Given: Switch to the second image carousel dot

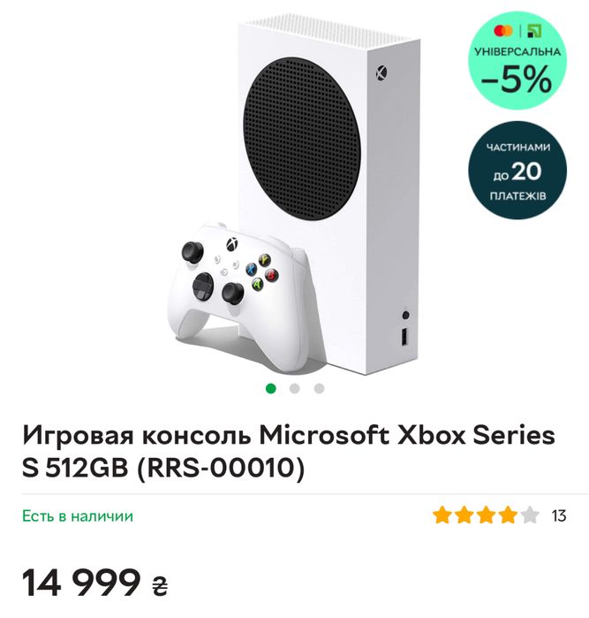Looking at the screenshot, I should (295, 389).
